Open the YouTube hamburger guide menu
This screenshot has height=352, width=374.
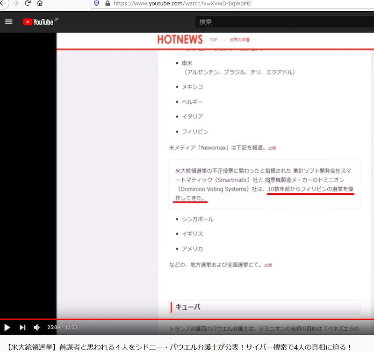tap(9, 22)
